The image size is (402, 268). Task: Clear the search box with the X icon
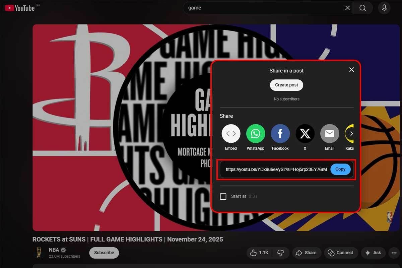pyautogui.click(x=347, y=8)
